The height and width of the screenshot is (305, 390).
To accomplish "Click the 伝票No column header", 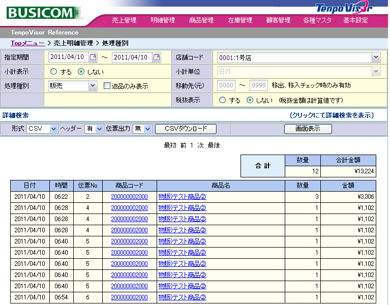I will [88, 186].
